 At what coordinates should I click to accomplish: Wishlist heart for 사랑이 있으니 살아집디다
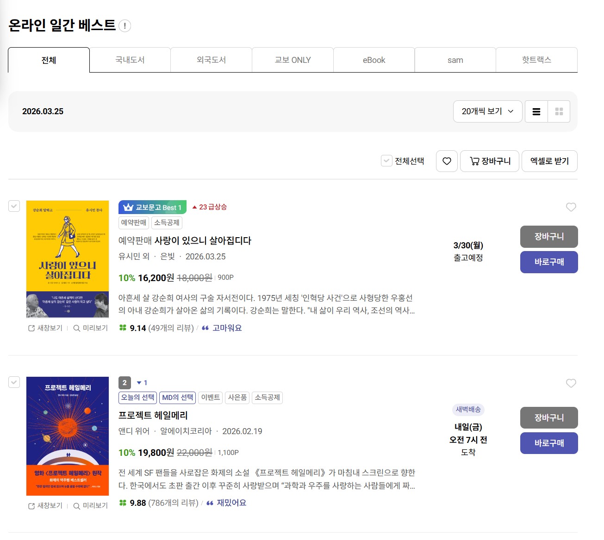tap(571, 207)
